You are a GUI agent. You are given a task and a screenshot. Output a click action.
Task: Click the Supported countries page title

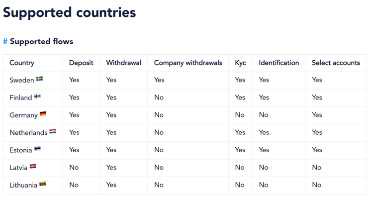(70, 12)
